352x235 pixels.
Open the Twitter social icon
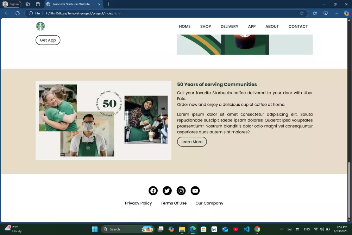tap(167, 191)
